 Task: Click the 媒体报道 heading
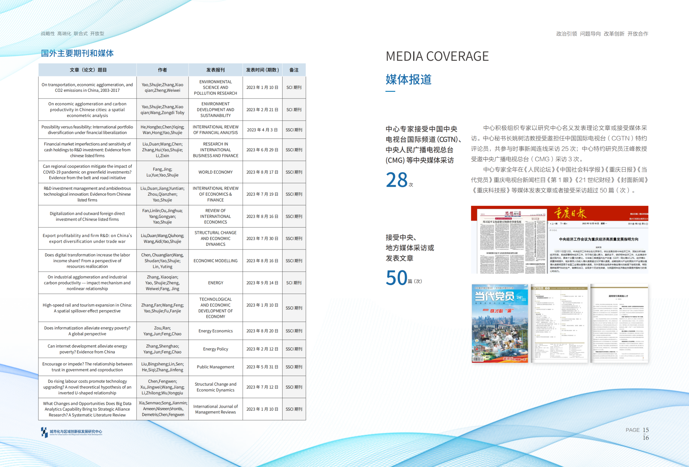408,79
